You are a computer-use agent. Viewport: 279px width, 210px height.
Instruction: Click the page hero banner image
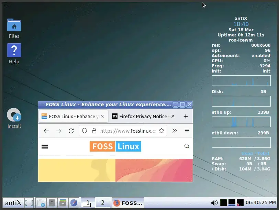point(115,170)
